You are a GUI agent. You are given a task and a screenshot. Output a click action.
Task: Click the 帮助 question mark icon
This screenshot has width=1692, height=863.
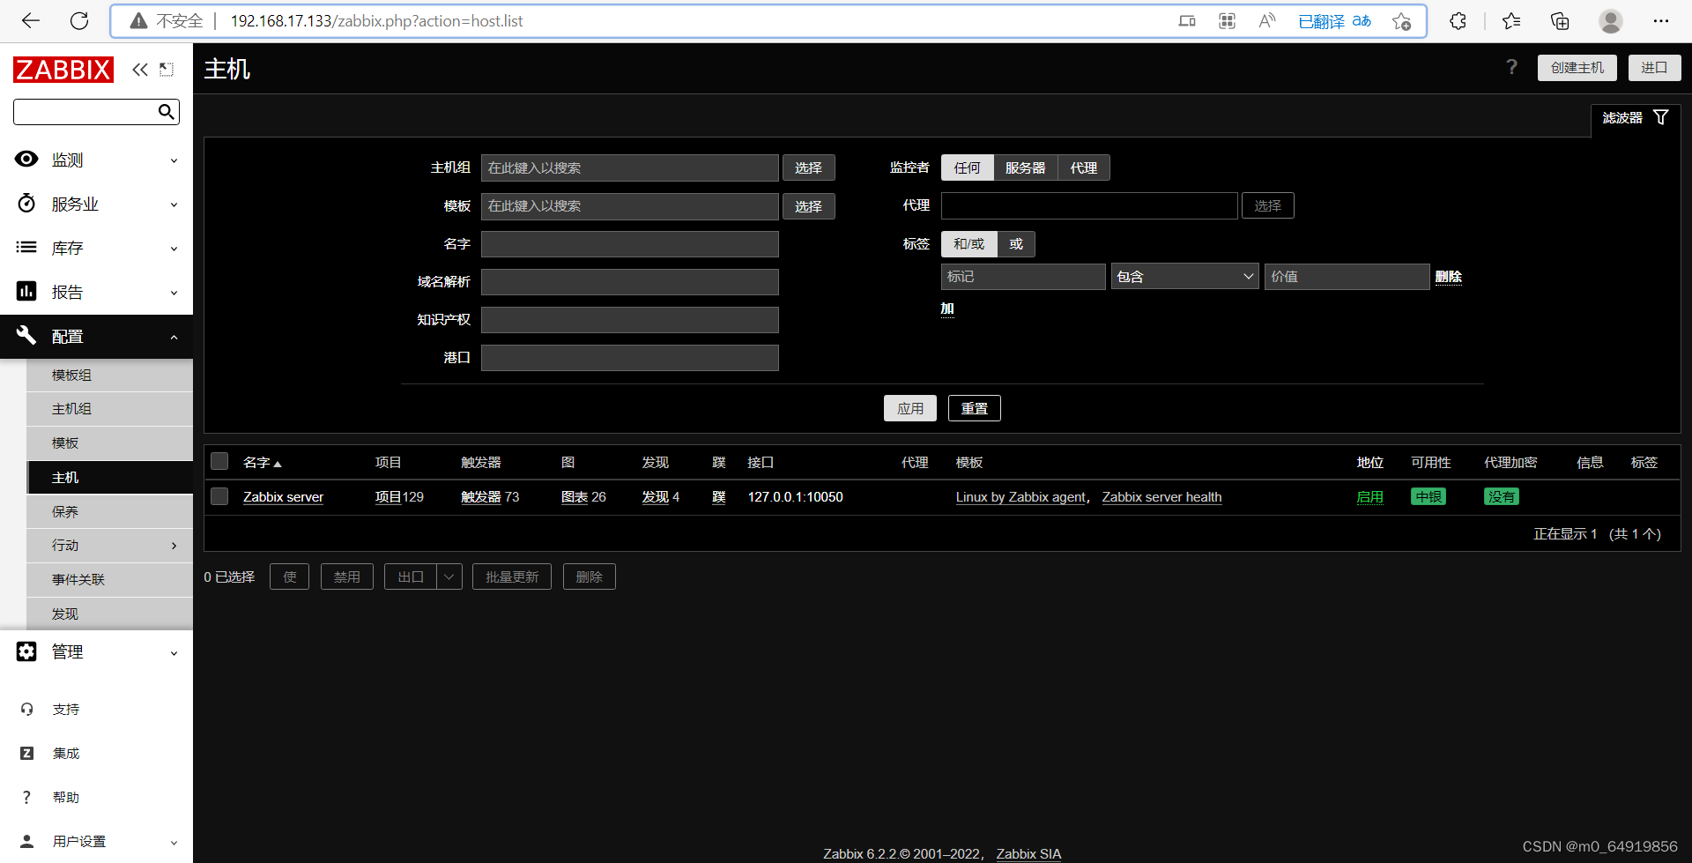pos(26,797)
